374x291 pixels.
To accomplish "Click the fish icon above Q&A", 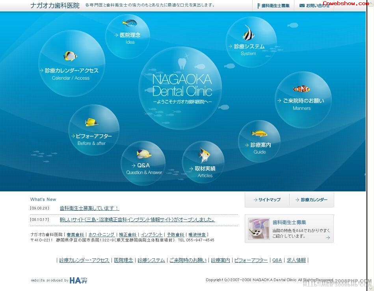I will pos(144,154).
